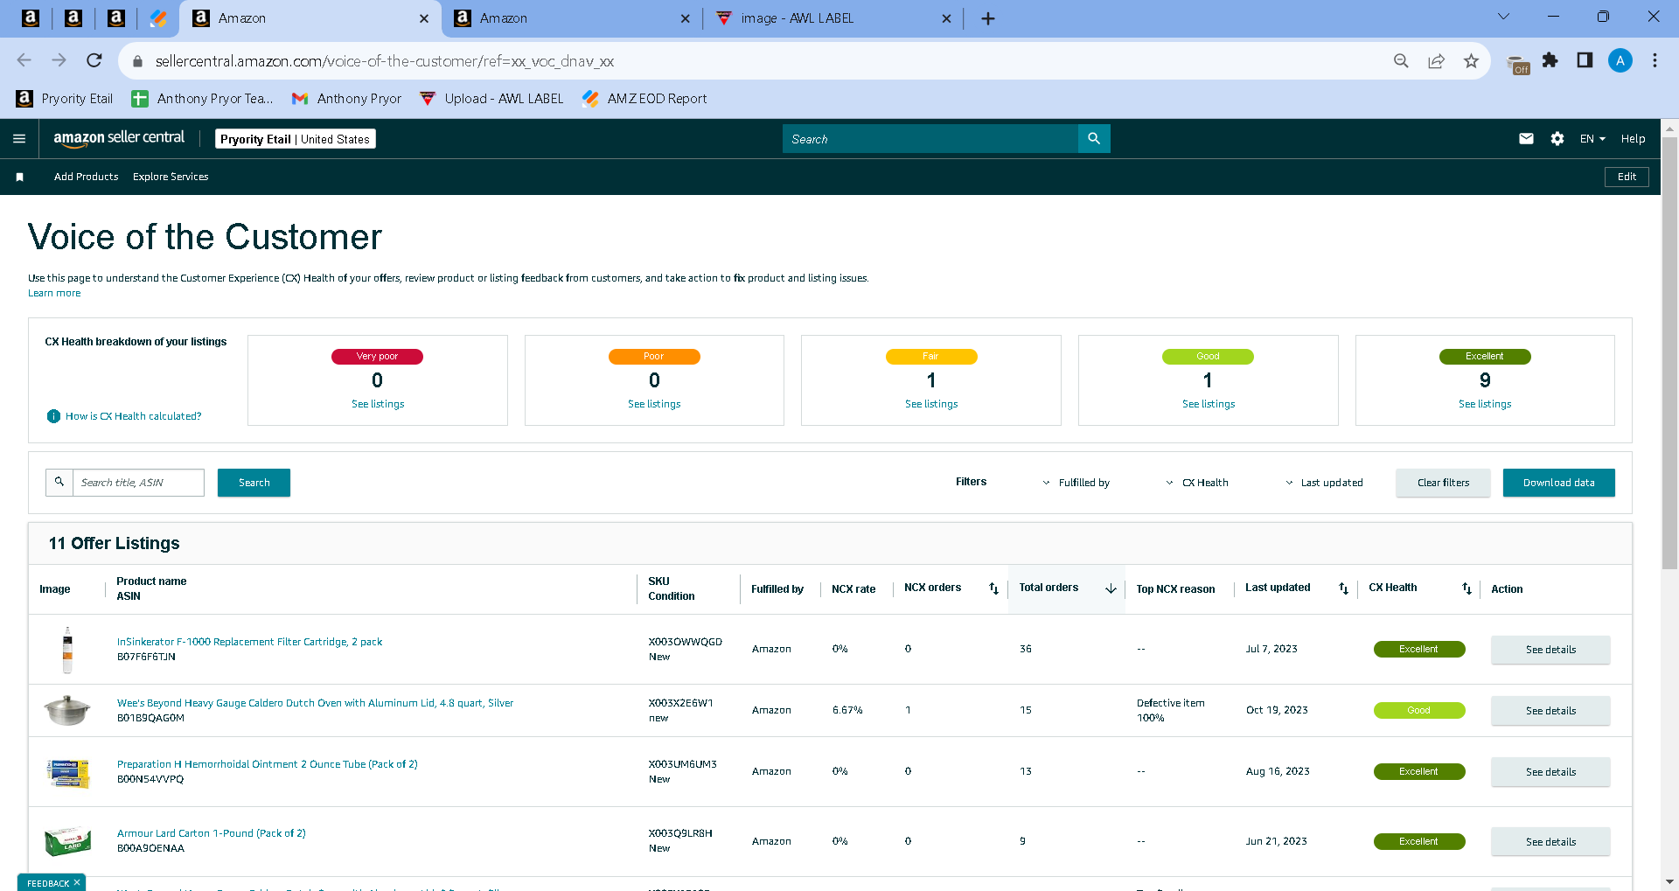
Task: Open the Extensions puzzle icon
Action: 1550,60
